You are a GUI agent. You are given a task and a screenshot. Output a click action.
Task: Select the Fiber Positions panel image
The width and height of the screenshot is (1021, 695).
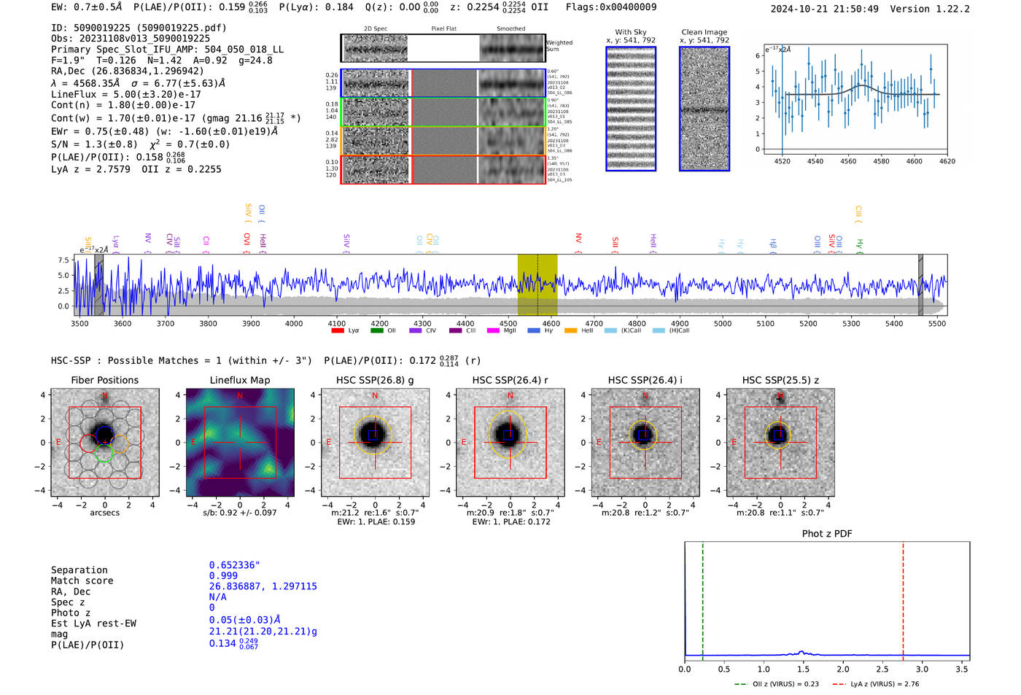pos(104,443)
